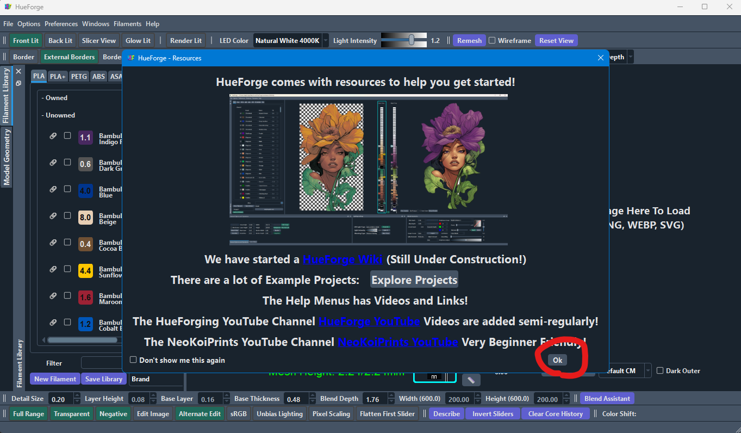Open the Preferences menu
741x433 pixels.
pos(61,24)
